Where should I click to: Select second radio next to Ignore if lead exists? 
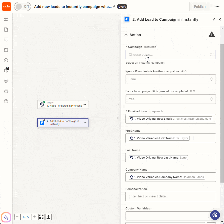[186, 71]
